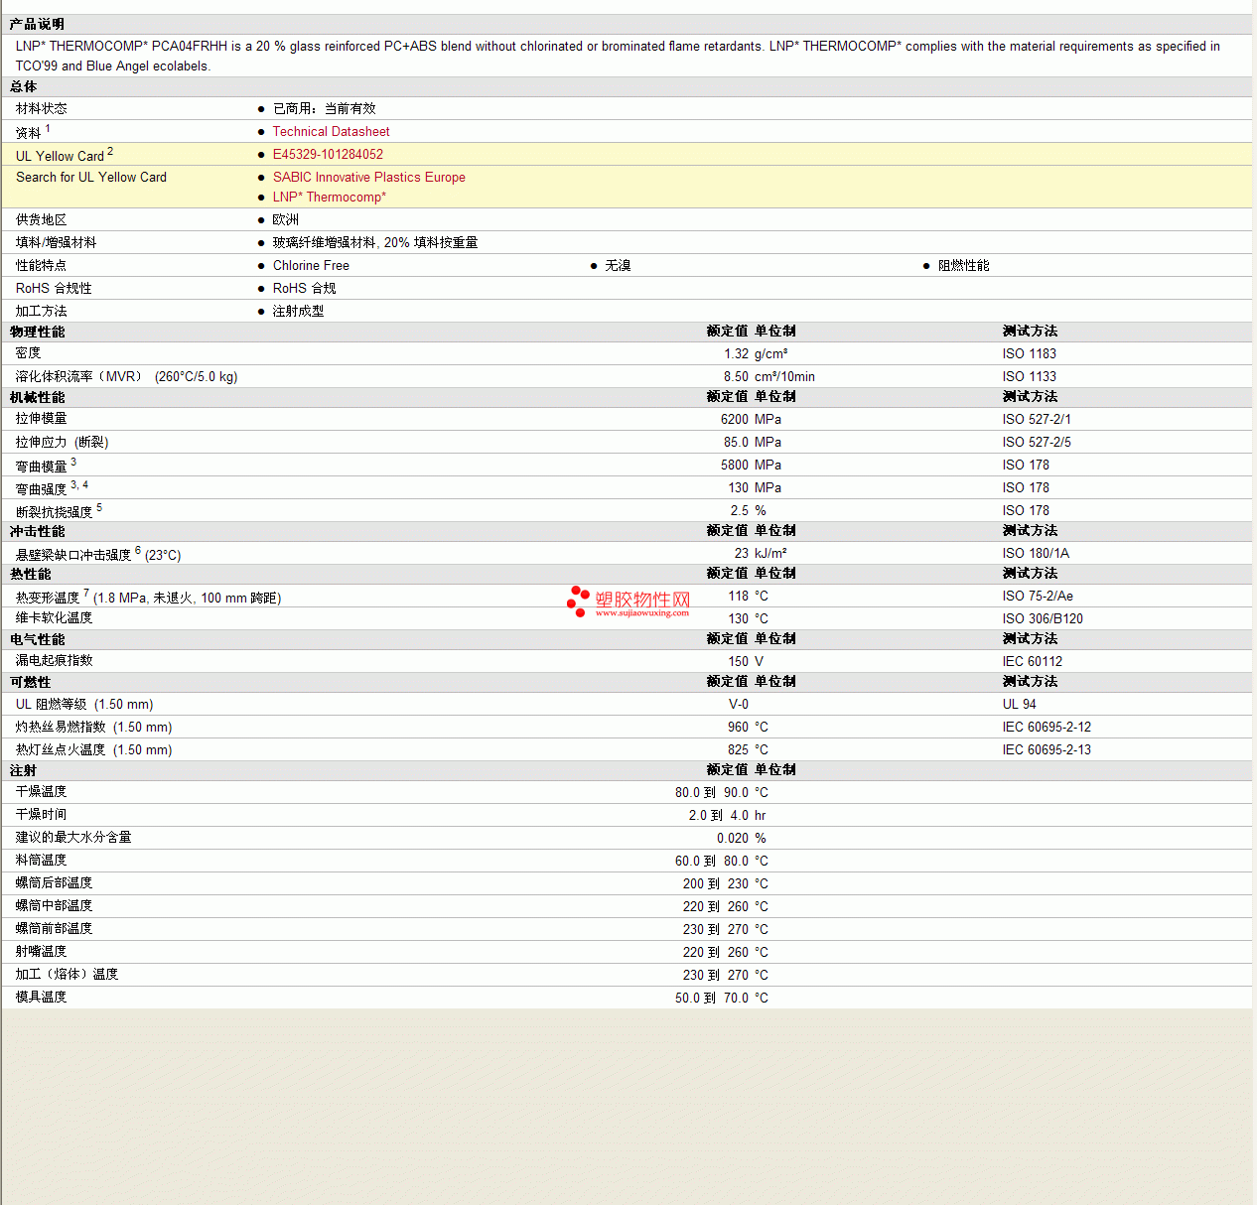Click the ISO 75-2/Ae test method
The width and height of the screenshot is (1257, 1205).
click(1038, 596)
